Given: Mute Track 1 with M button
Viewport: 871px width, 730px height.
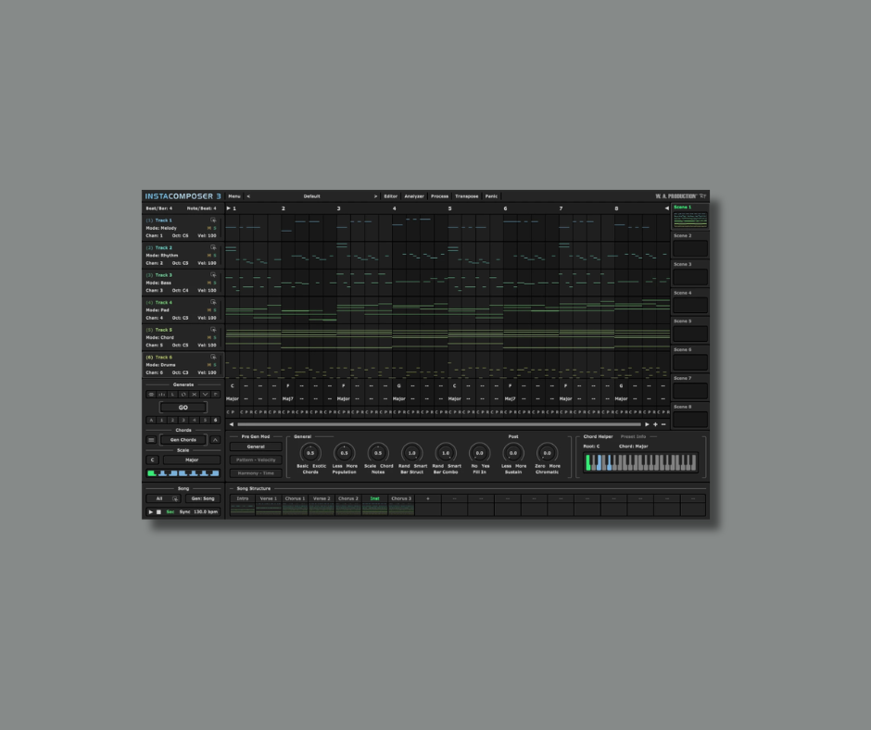Looking at the screenshot, I should [209, 228].
